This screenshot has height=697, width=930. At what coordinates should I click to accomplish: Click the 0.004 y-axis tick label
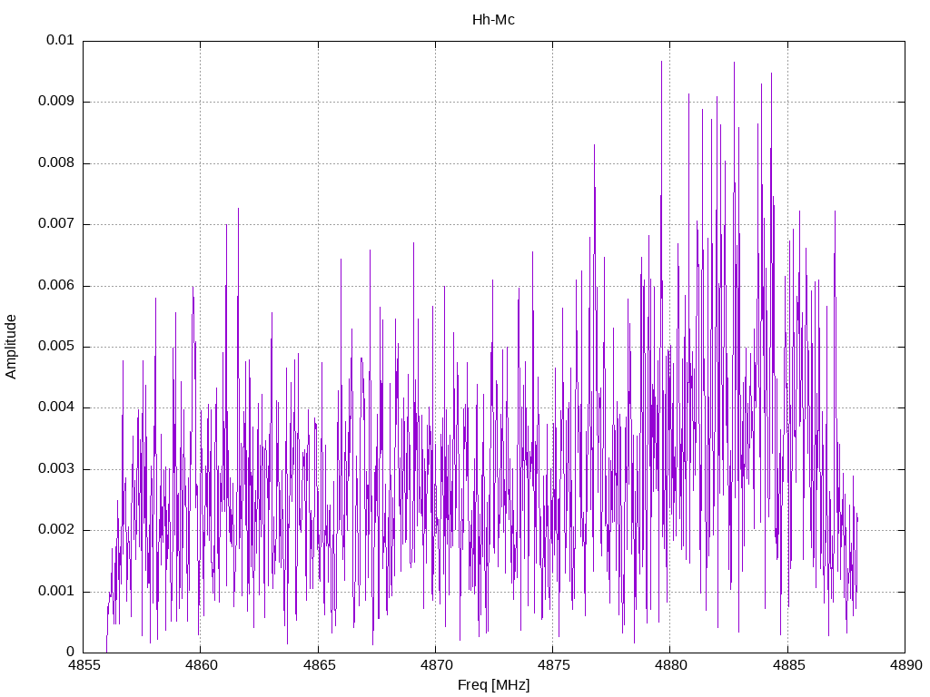pos(55,407)
